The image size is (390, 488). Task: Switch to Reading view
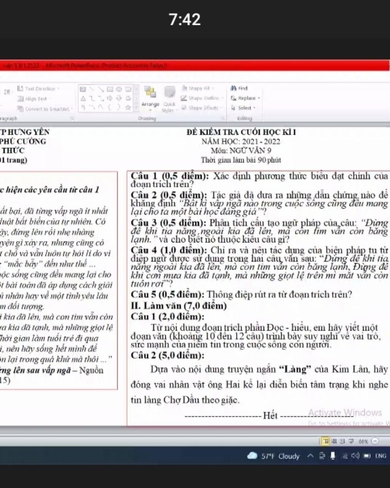click(342, 441)
